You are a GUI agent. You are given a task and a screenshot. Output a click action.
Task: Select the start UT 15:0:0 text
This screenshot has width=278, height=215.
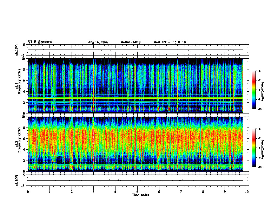coord(170,42)
